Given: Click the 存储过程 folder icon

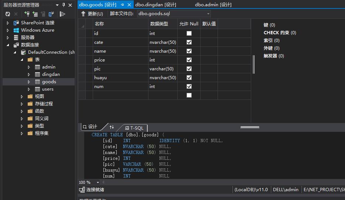Looking at the screenshot, I should point(30,104).
